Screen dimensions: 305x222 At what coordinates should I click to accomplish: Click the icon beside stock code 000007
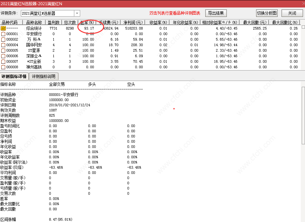3,61
